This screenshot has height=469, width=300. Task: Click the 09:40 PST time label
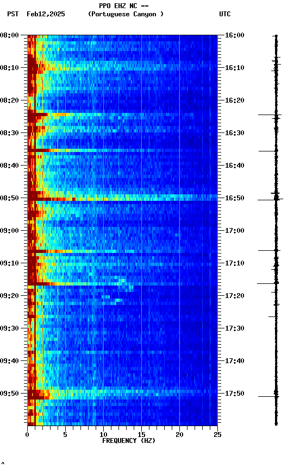[x=9, y=361]
